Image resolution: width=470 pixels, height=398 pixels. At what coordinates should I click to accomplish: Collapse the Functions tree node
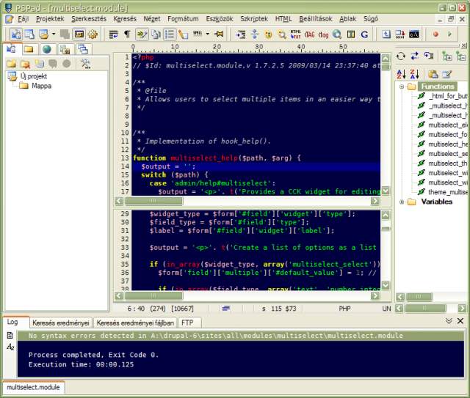402,86
